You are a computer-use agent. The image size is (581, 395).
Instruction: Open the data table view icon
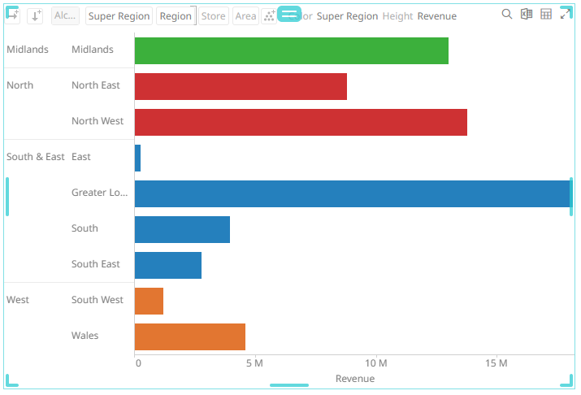546,15
